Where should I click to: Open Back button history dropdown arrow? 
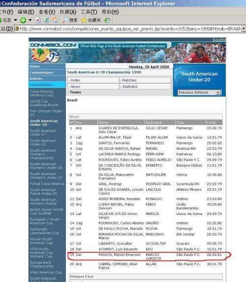(16, 20)
